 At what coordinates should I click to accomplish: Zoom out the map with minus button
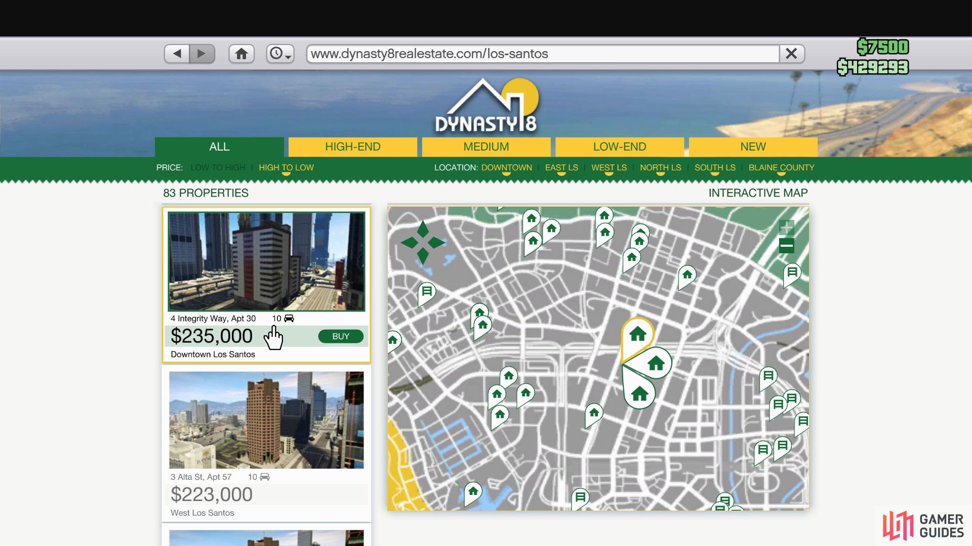click(786, 246)
